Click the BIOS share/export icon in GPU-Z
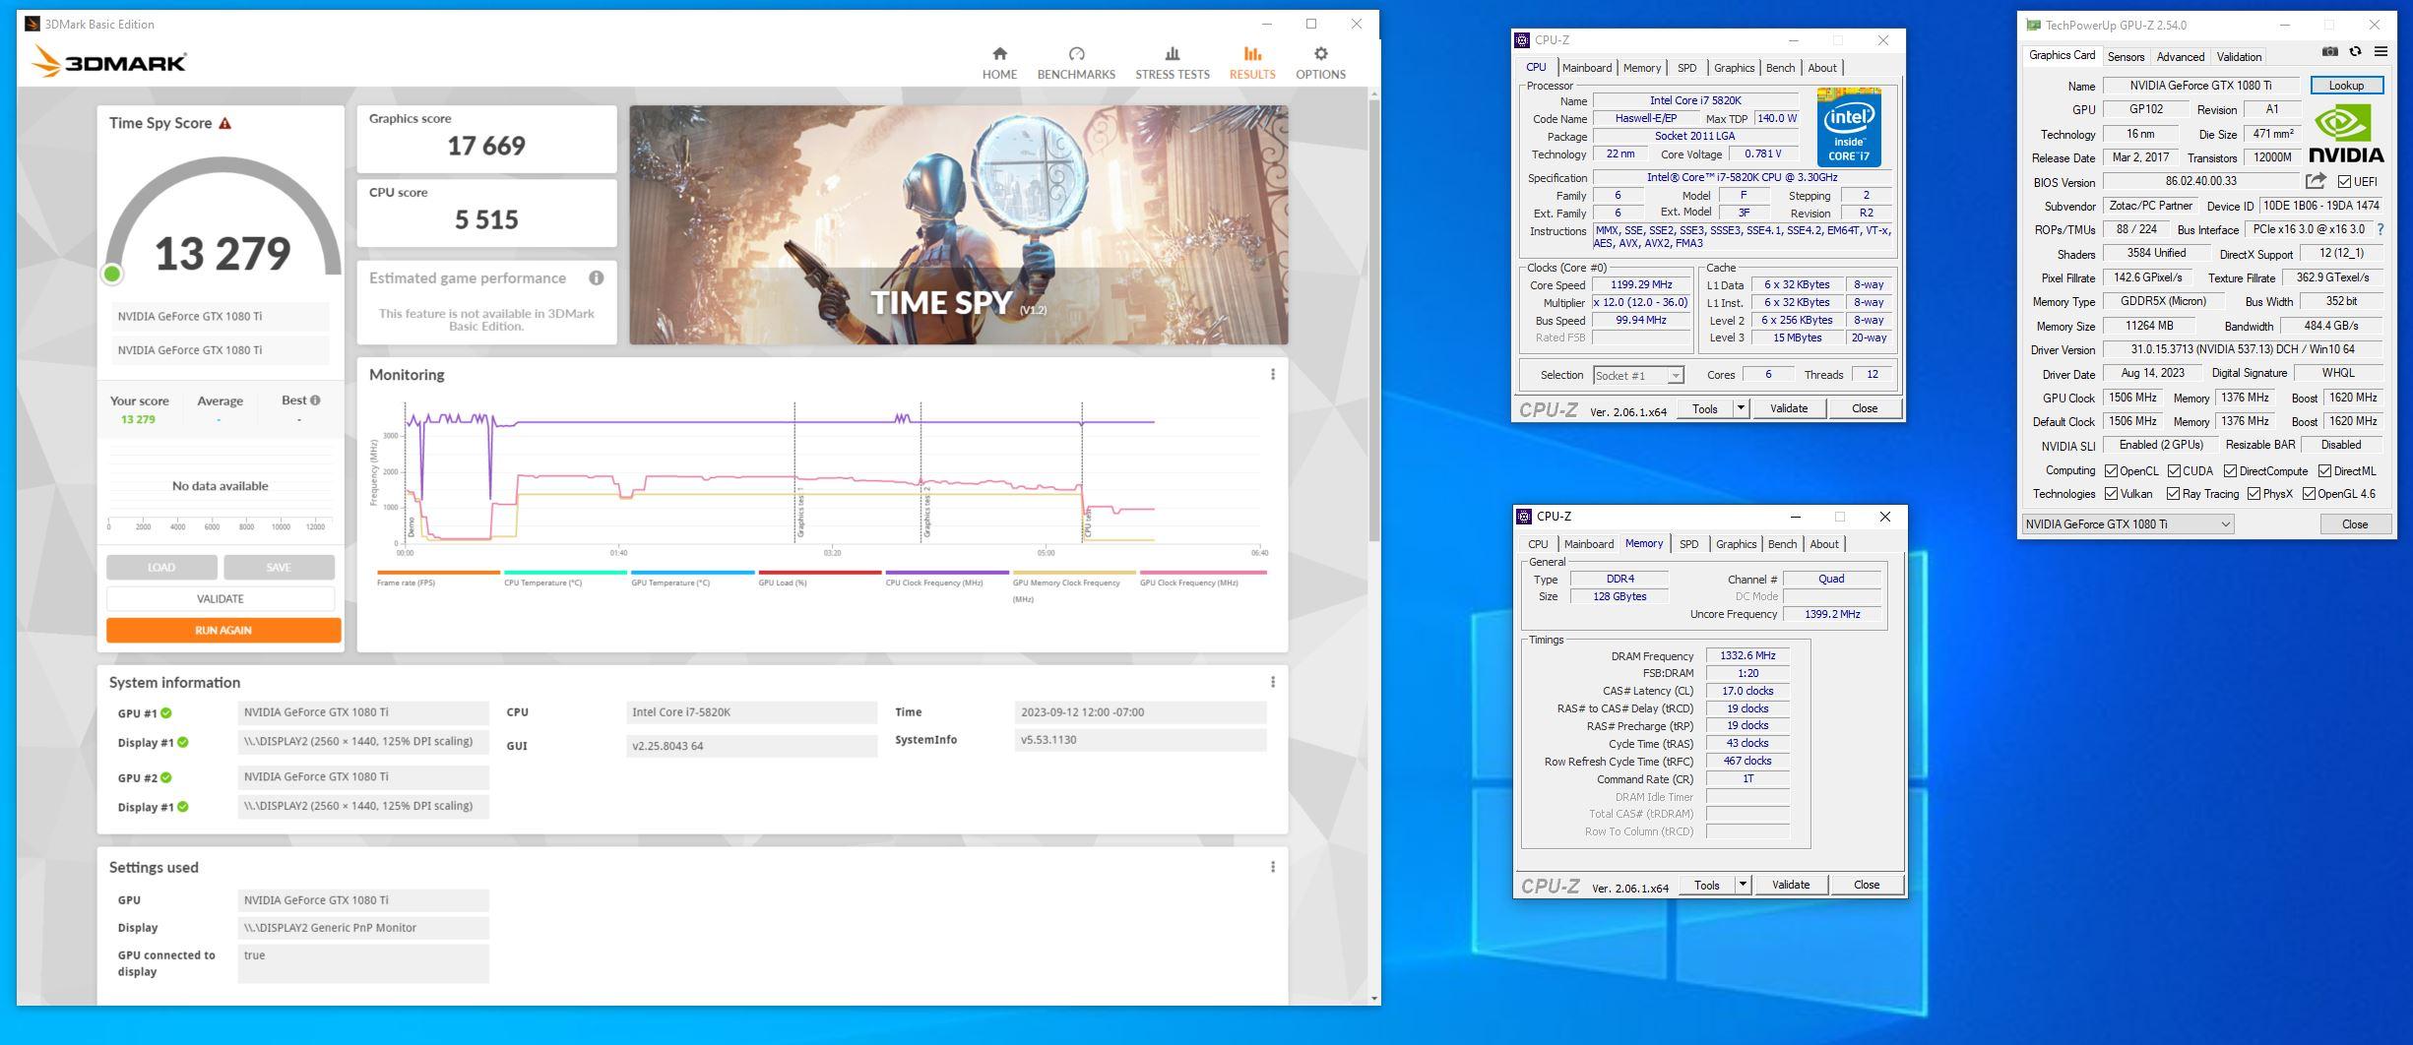Viewport: 2413px width, 1045px height. tap(2316, 181)
